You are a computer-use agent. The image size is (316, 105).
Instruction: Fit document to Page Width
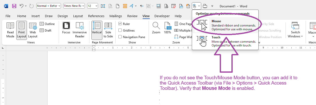[183, 37]
